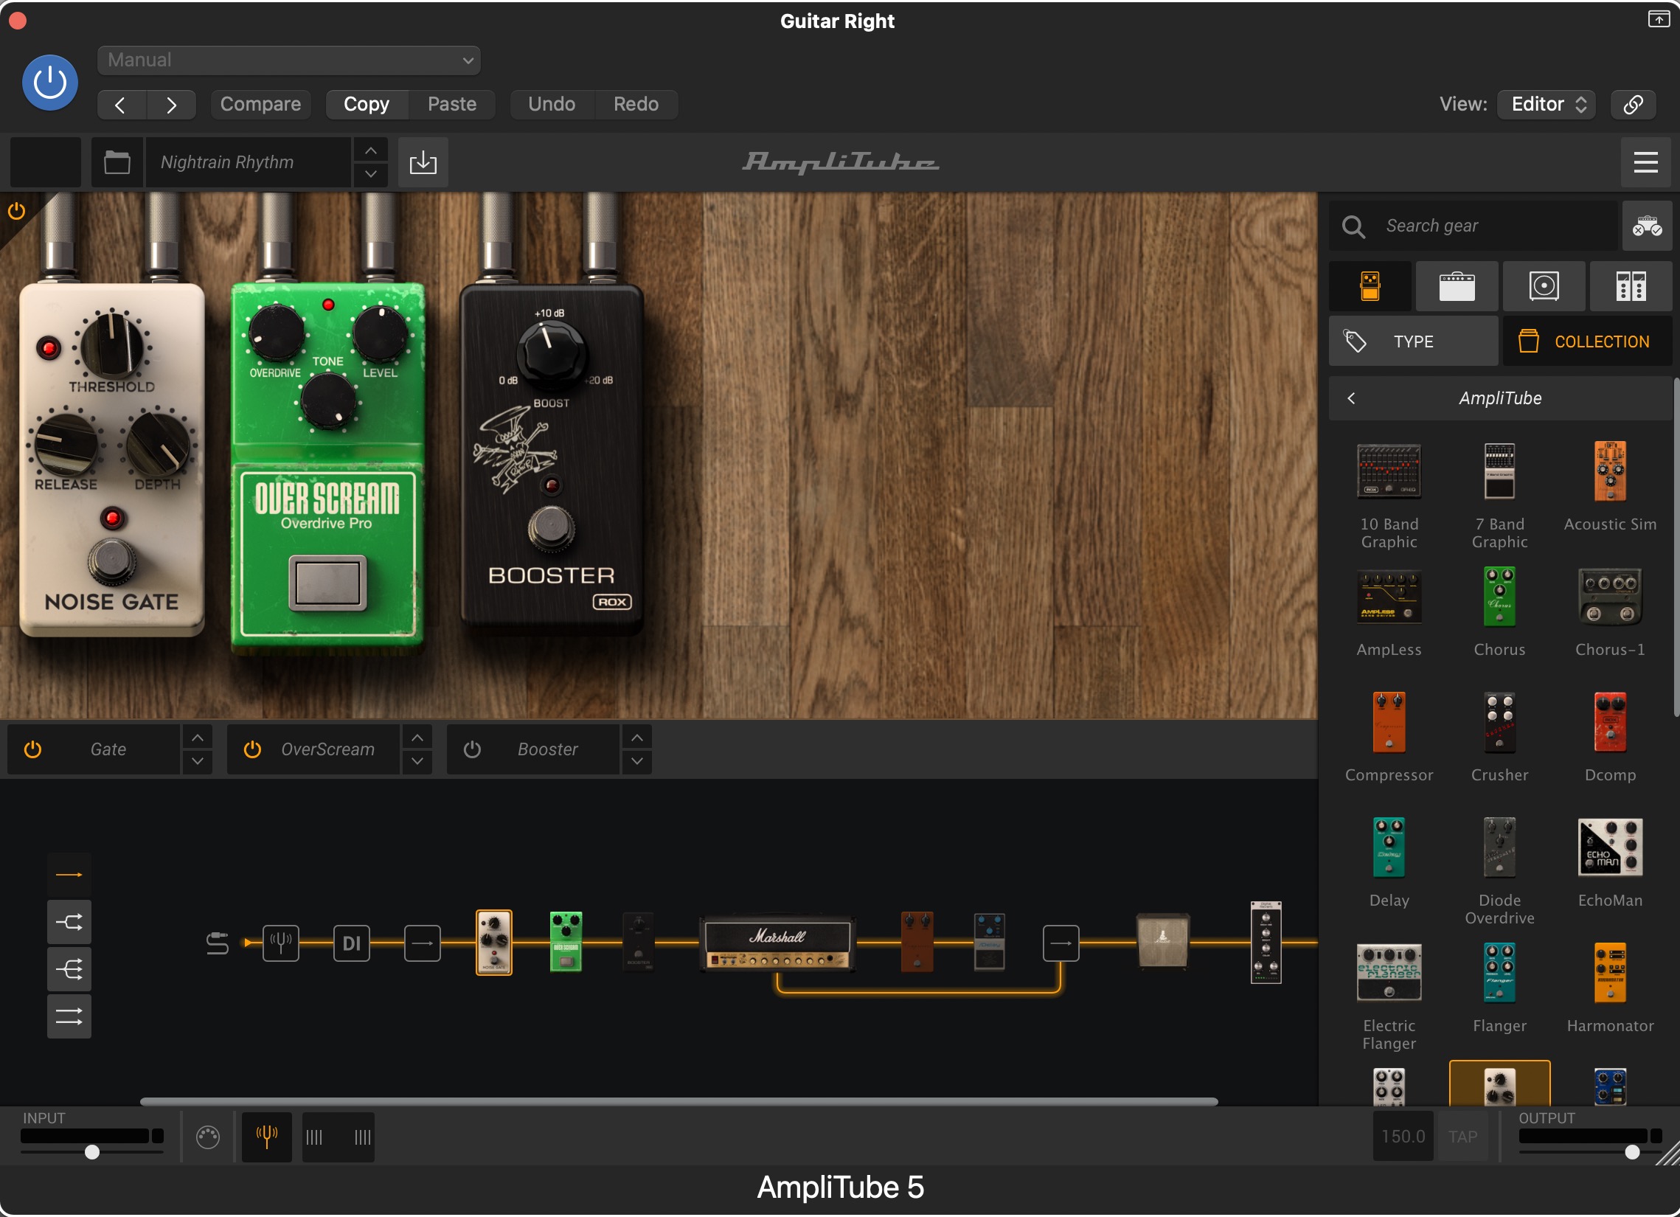The width and height of the screenshot is (1680, 1217).
Task: Open the preset browser folder icon
Action: 117,162
